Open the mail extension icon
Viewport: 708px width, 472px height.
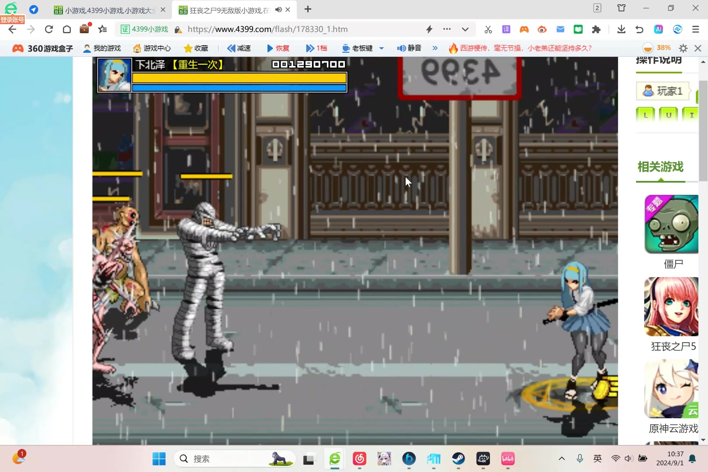point(560,29)
